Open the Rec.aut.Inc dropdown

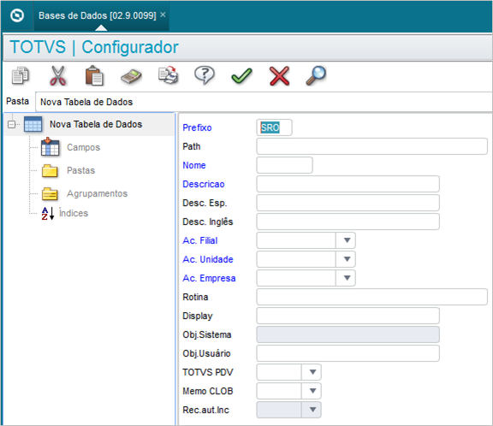pyautogui.click(x=312, y=410)
